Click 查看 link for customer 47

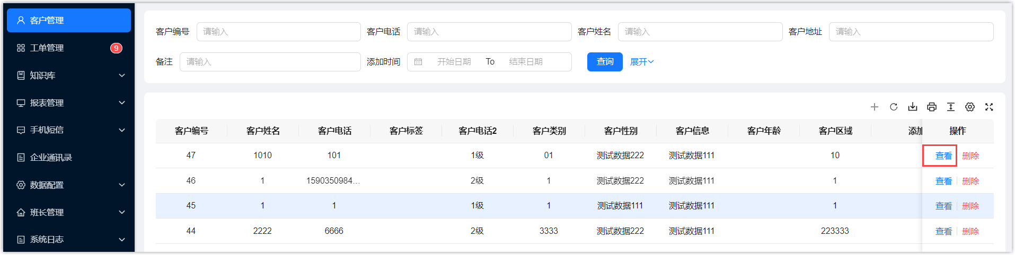[943, 156]
